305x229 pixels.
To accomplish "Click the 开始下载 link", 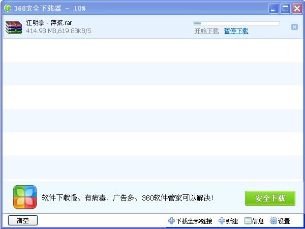I will pos(206,31).
